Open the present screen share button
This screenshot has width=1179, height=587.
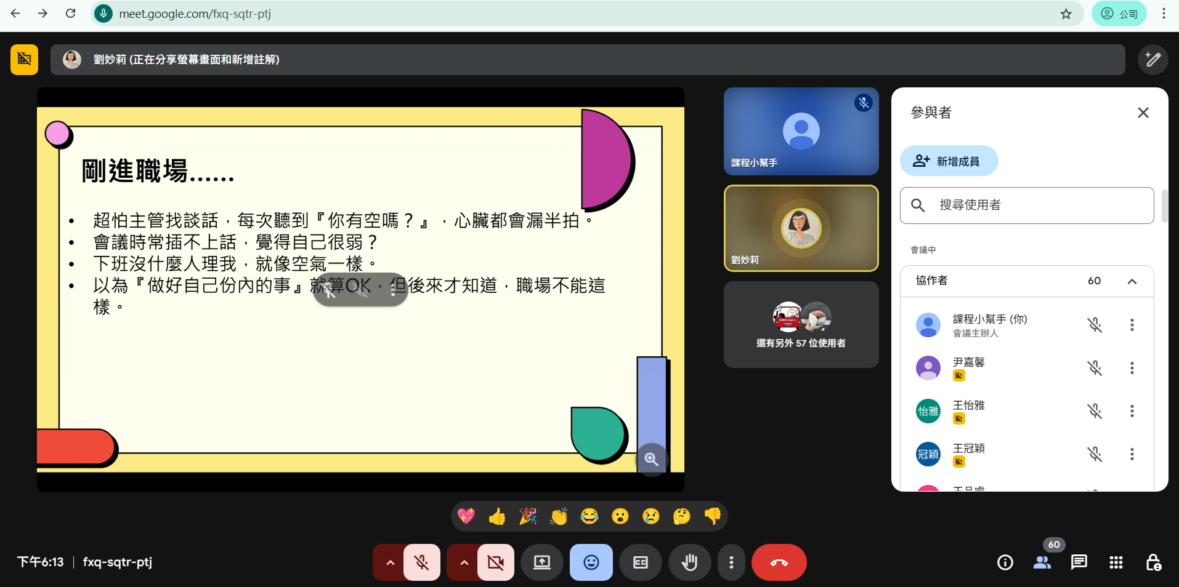click(541, 562)
